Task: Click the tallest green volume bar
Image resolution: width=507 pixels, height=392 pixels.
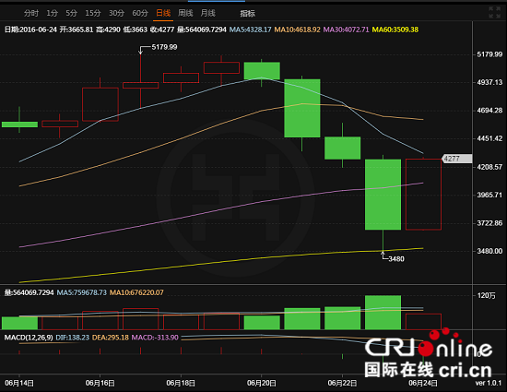Action: pyautogui.click(x=383, y=312)
